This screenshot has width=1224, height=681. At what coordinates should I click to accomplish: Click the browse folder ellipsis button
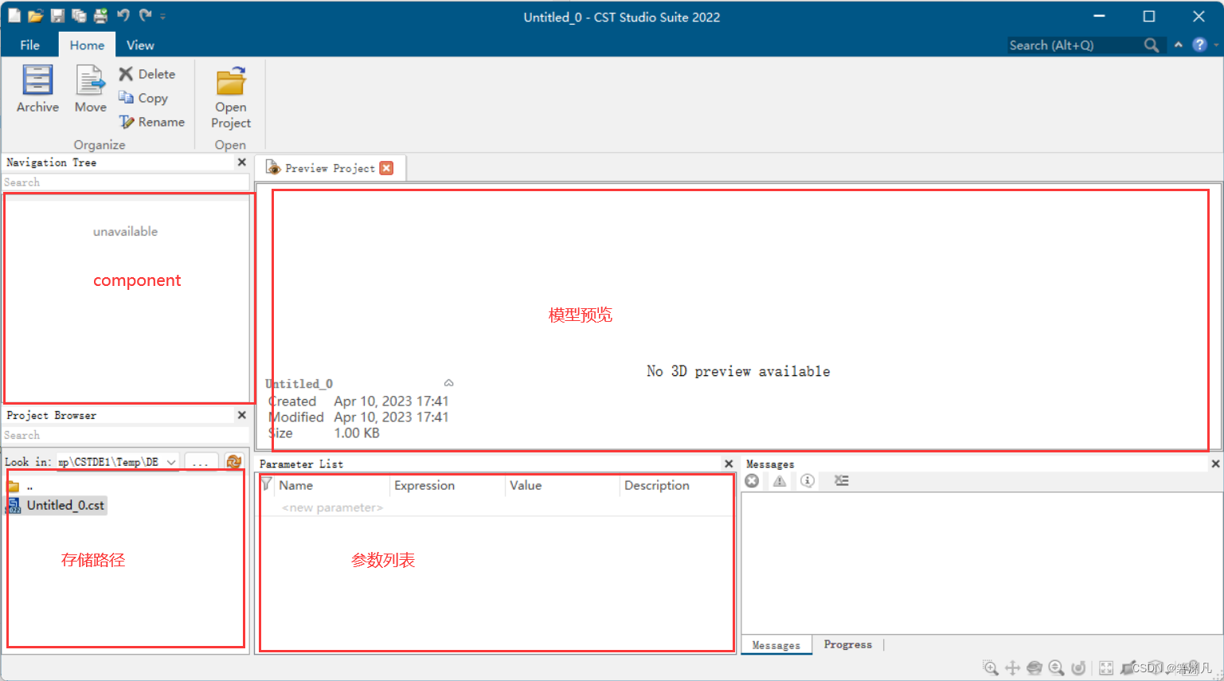pyautogui.click(x=201, y=462)
